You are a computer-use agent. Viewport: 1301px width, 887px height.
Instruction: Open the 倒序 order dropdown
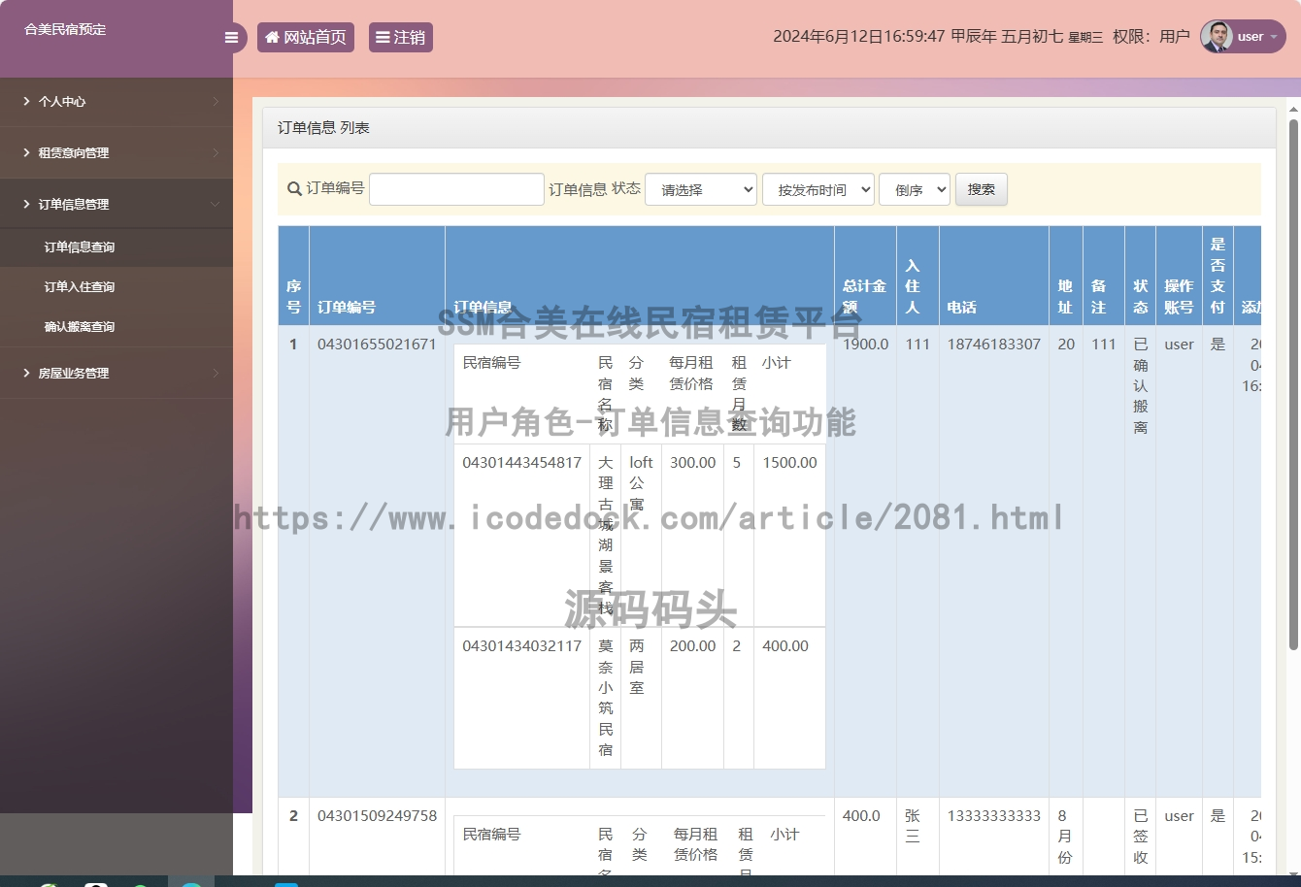915,189
